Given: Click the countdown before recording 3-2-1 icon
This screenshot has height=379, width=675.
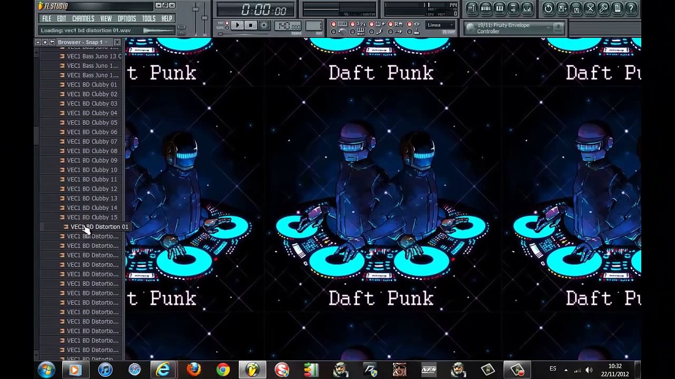Looking at the screenshot, I should point(361,24).
